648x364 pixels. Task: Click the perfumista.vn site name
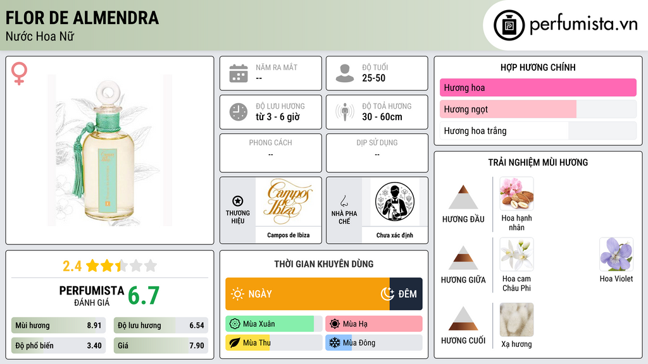[x=583, y=25]
